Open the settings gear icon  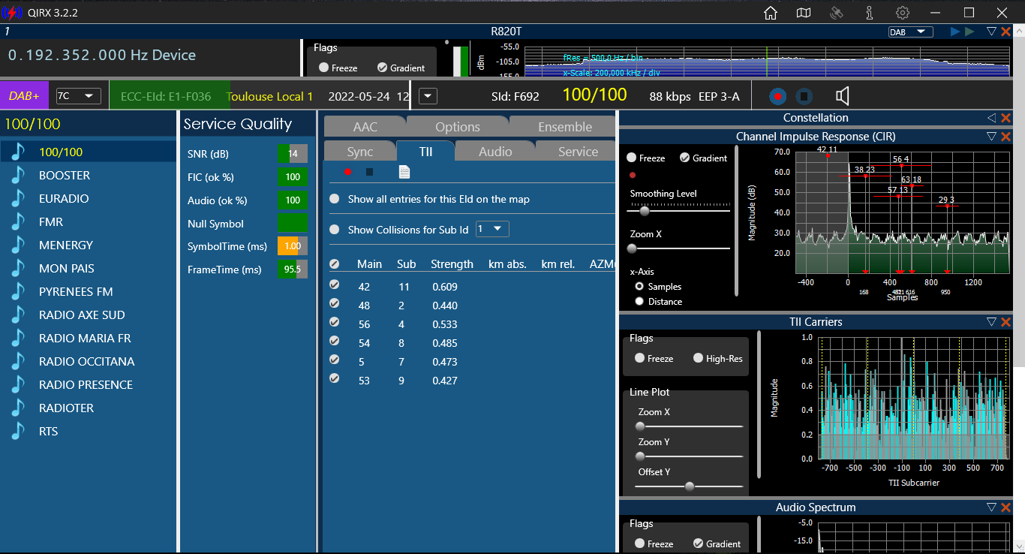[902, 13]
